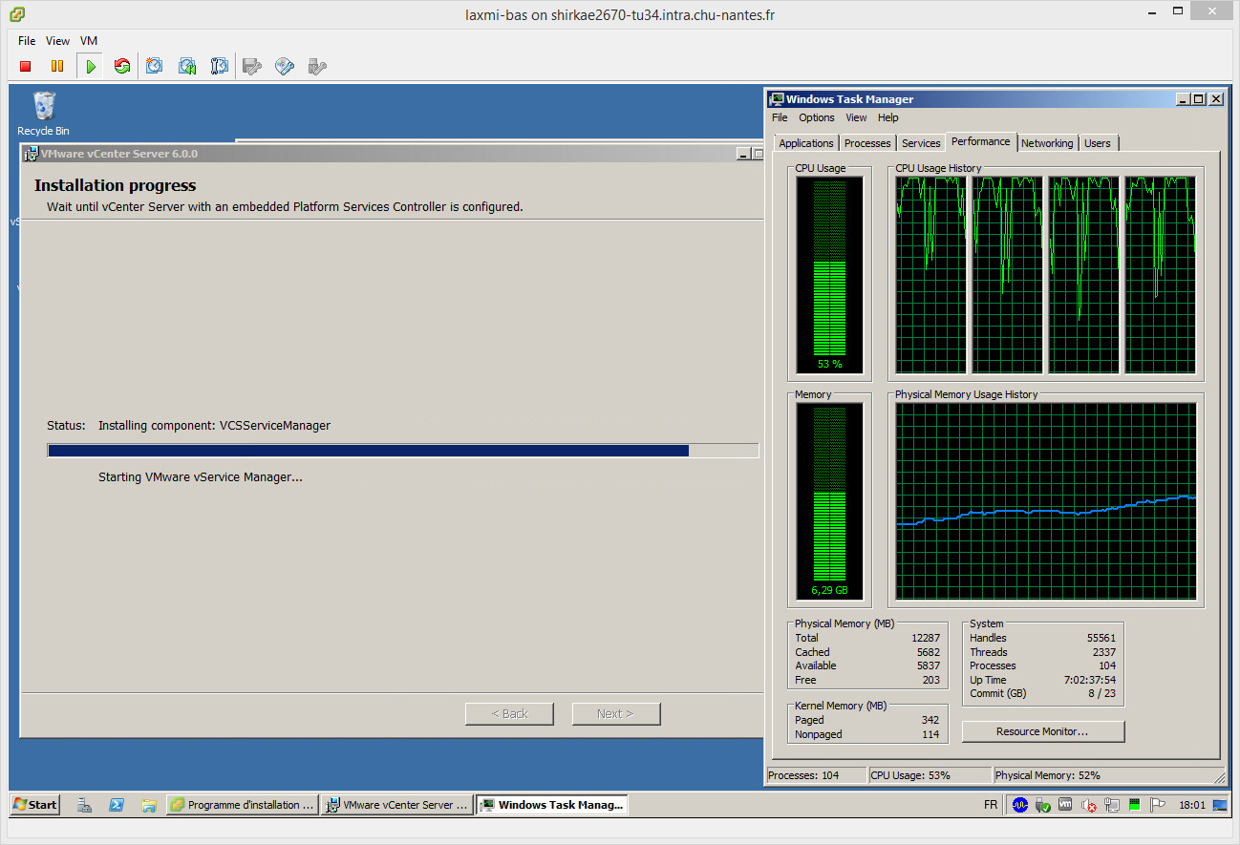1240x845 pixels.
Task: Click the FR language indicator
Action: pyautogui.click(x=991, y=805)
